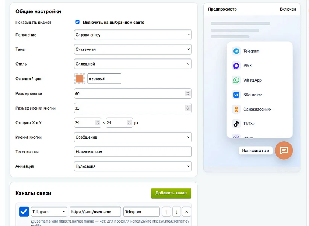The image size is (309, 226).
Task: Click the Размер иконки кнопки field
Action: (x=133, y=108)
